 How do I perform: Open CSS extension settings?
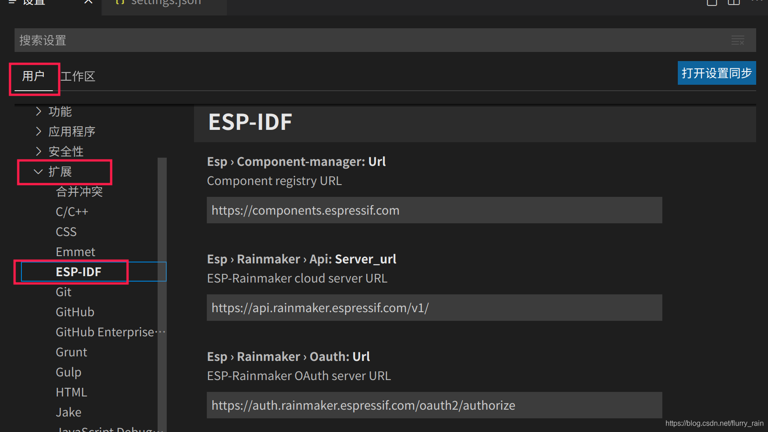pyautogui.click(x=66, y=232)
